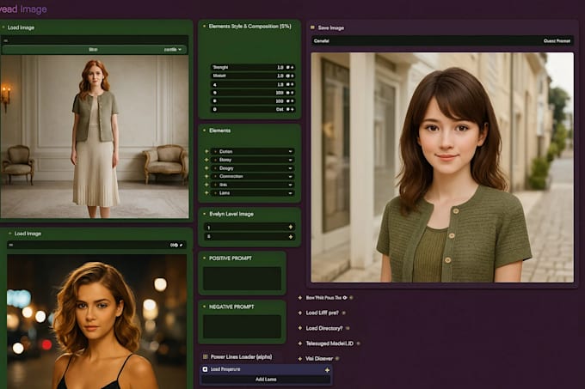Select the Canatal tab in Save Image
The height and width of the screenshot is (389, 585).
pyautogui.click(x=322, y=40)
